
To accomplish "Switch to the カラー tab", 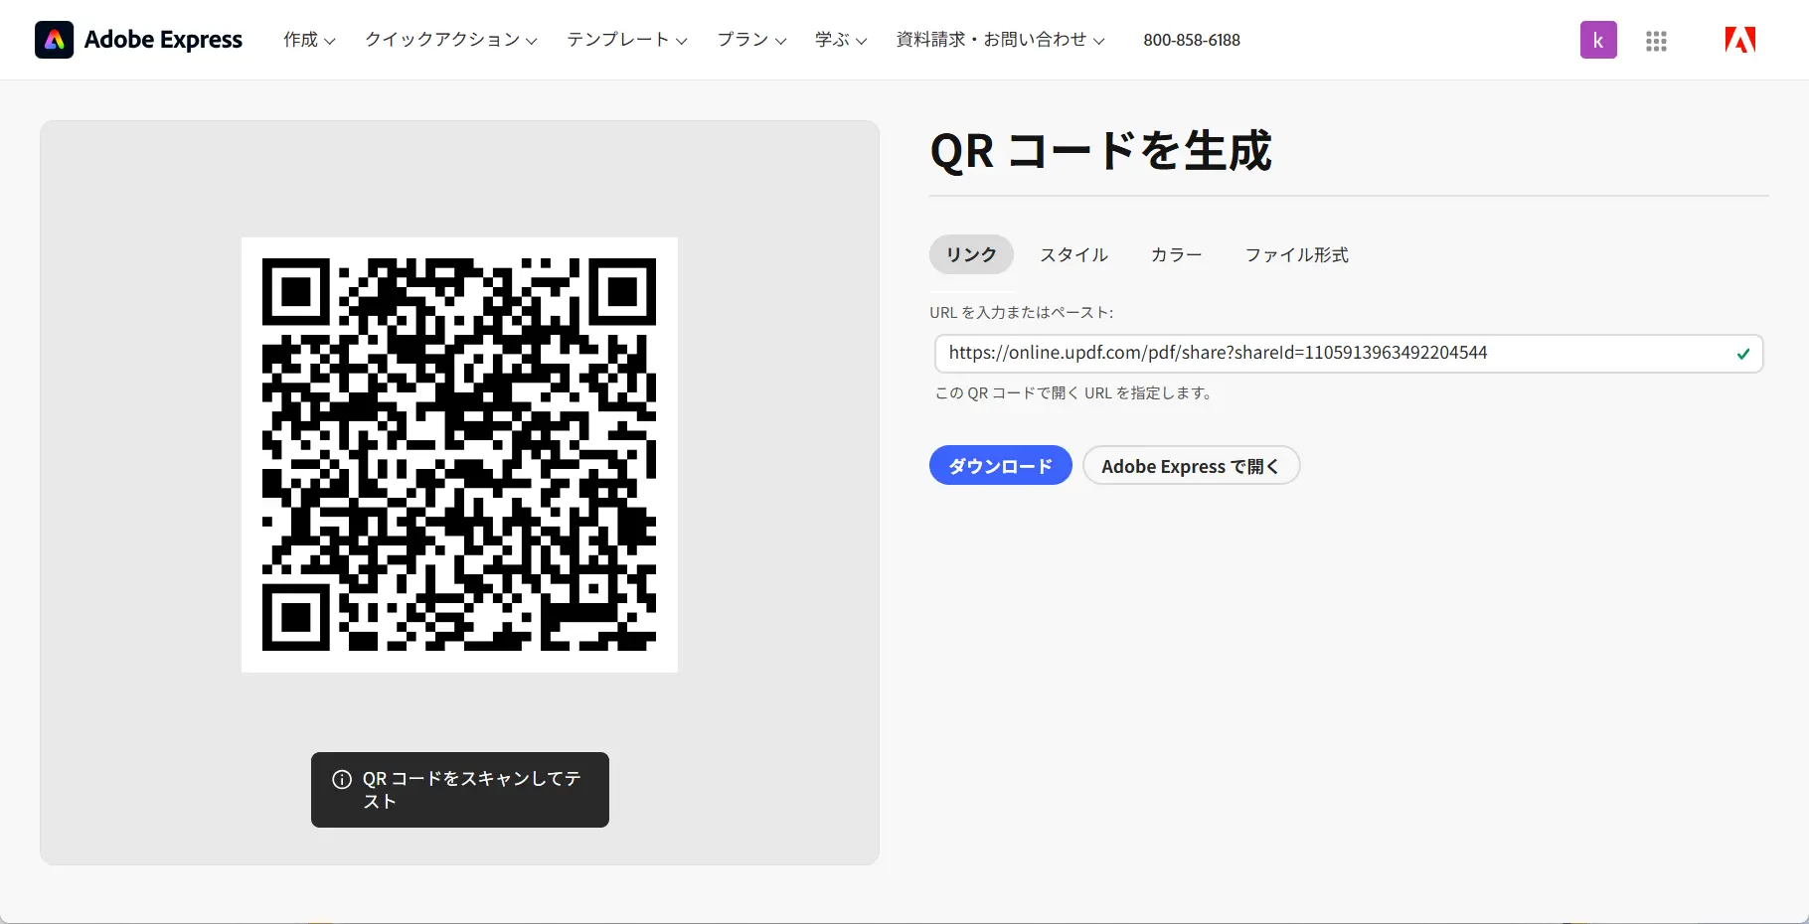I will (x=1177, y=254).
